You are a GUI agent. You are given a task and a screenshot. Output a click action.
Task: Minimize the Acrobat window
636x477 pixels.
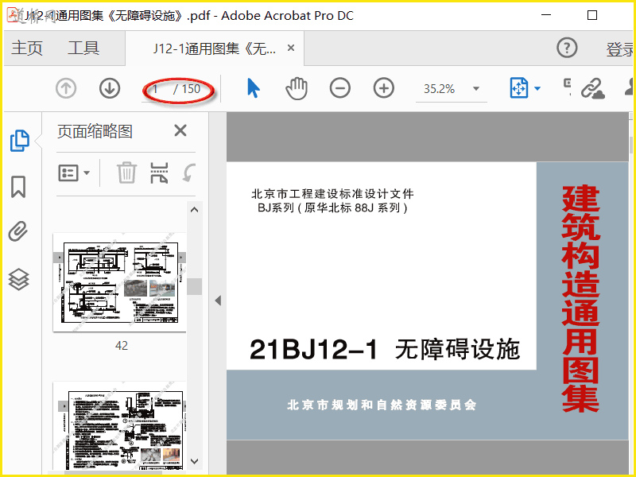click(x=546, y=15)
